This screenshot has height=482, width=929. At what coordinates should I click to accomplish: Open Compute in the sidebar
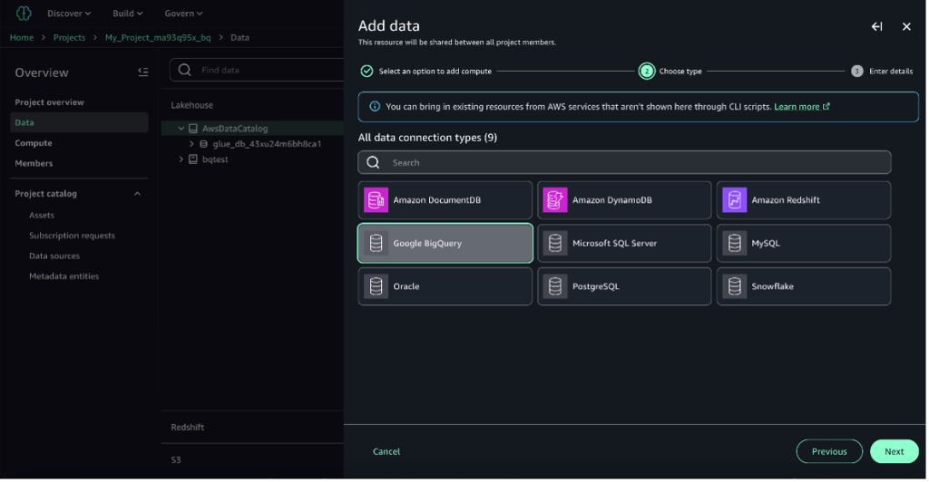(34, 143)
